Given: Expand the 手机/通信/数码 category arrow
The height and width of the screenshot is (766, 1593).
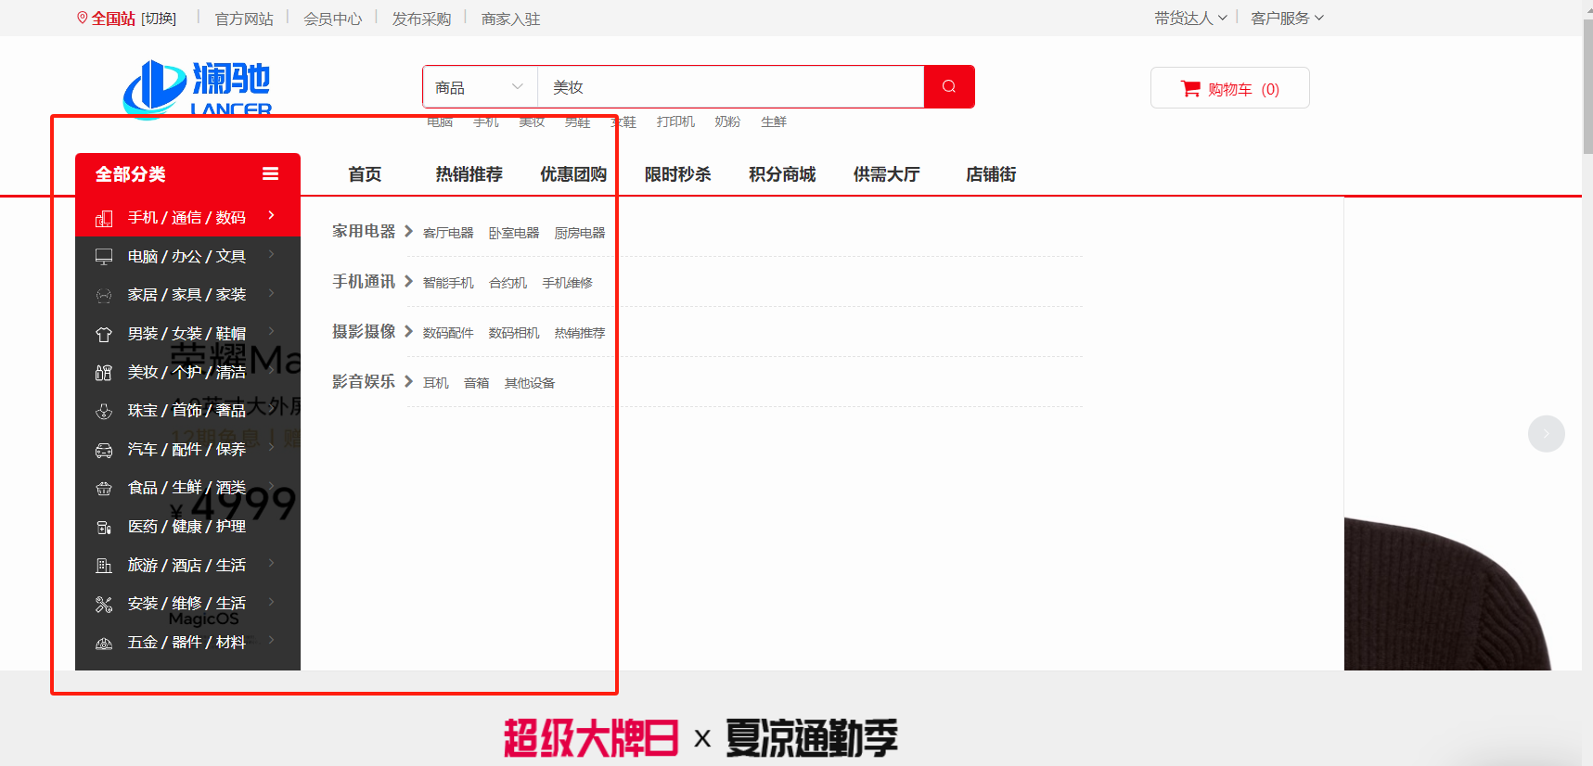Looking at the screenshot, I should point(271,215).
